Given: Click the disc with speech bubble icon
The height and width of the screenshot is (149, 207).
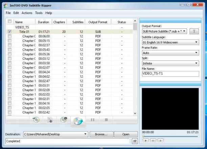Looking at the screenshot, I should (x=64, y=120).
